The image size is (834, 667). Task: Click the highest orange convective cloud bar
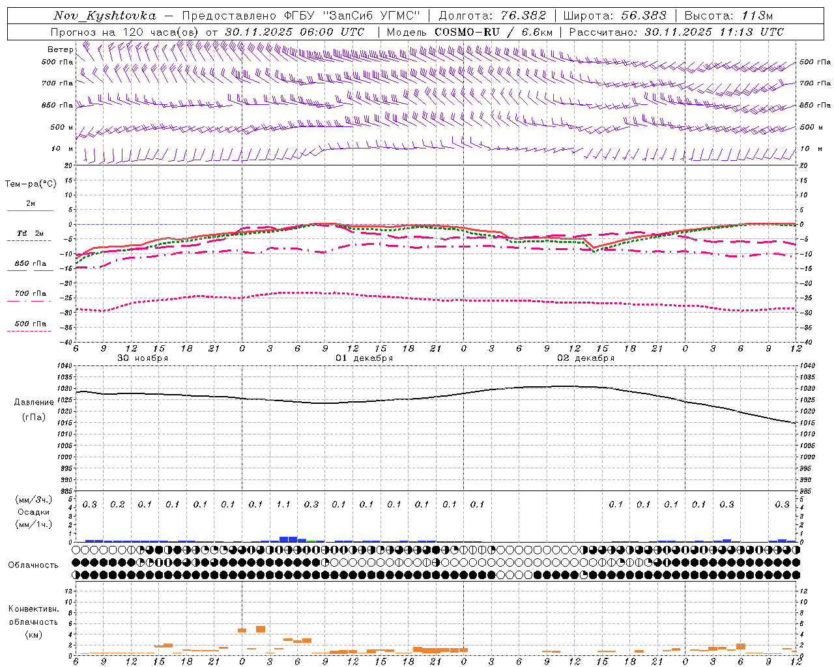coord(261,629)
